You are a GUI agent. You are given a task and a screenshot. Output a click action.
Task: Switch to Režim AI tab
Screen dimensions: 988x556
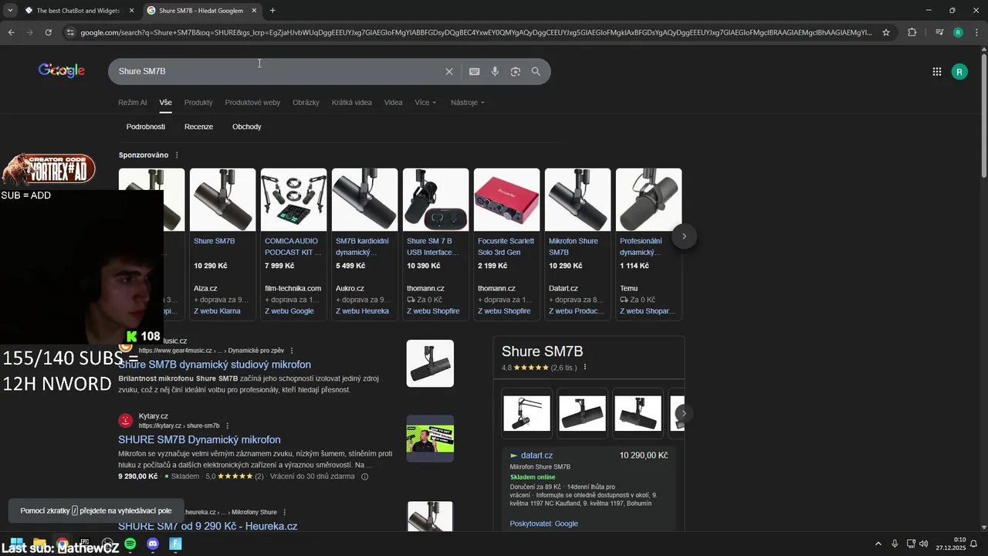click(x=132, y=103)
